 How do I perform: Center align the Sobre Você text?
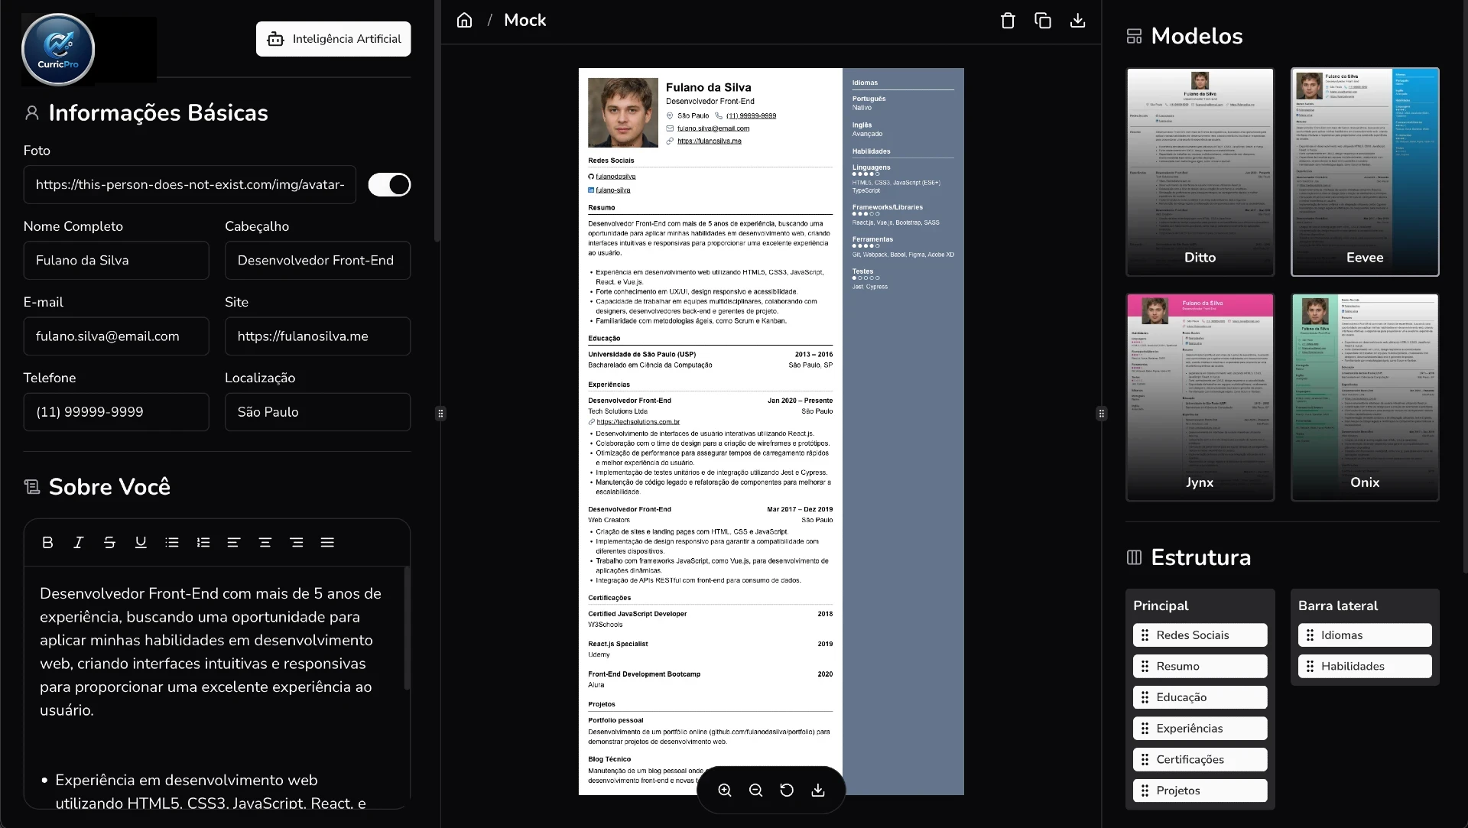pyautogui.click(x=265, y=542)
